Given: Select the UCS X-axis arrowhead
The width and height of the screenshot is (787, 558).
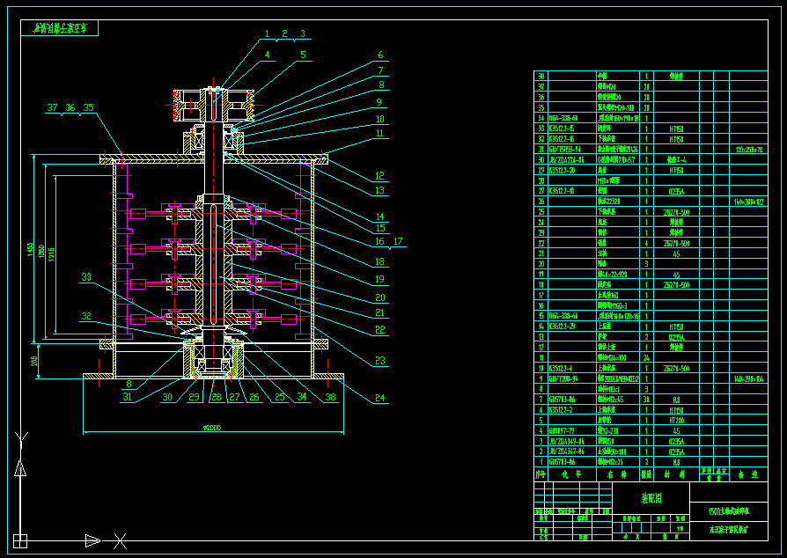Looking at the screenshot, I should (92, 540).
